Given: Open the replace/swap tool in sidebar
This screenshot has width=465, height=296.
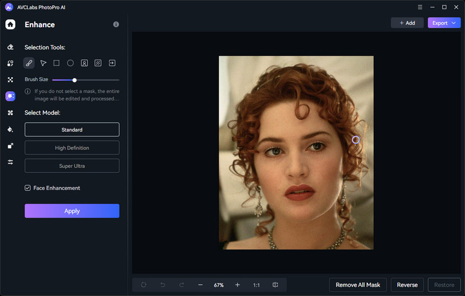Looking at the screenshot, I should (x=10, y=63).
